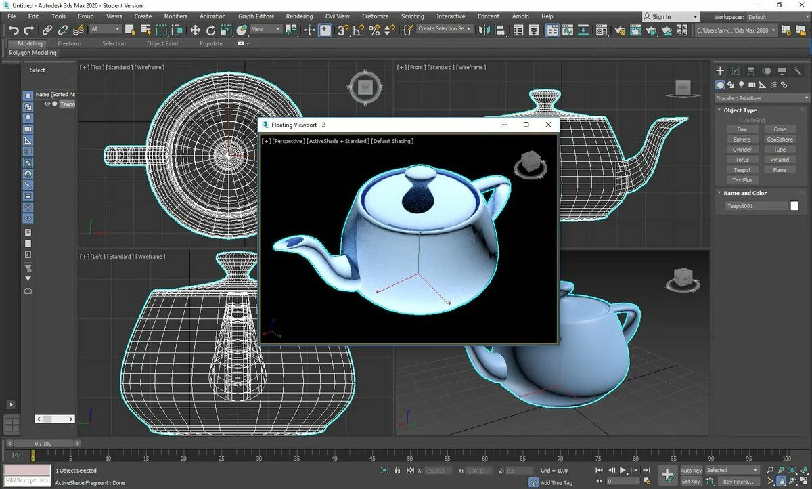Toggle the 3D Snaps button
Viewport: 812px width, 489px height.
tap(343, 30)
